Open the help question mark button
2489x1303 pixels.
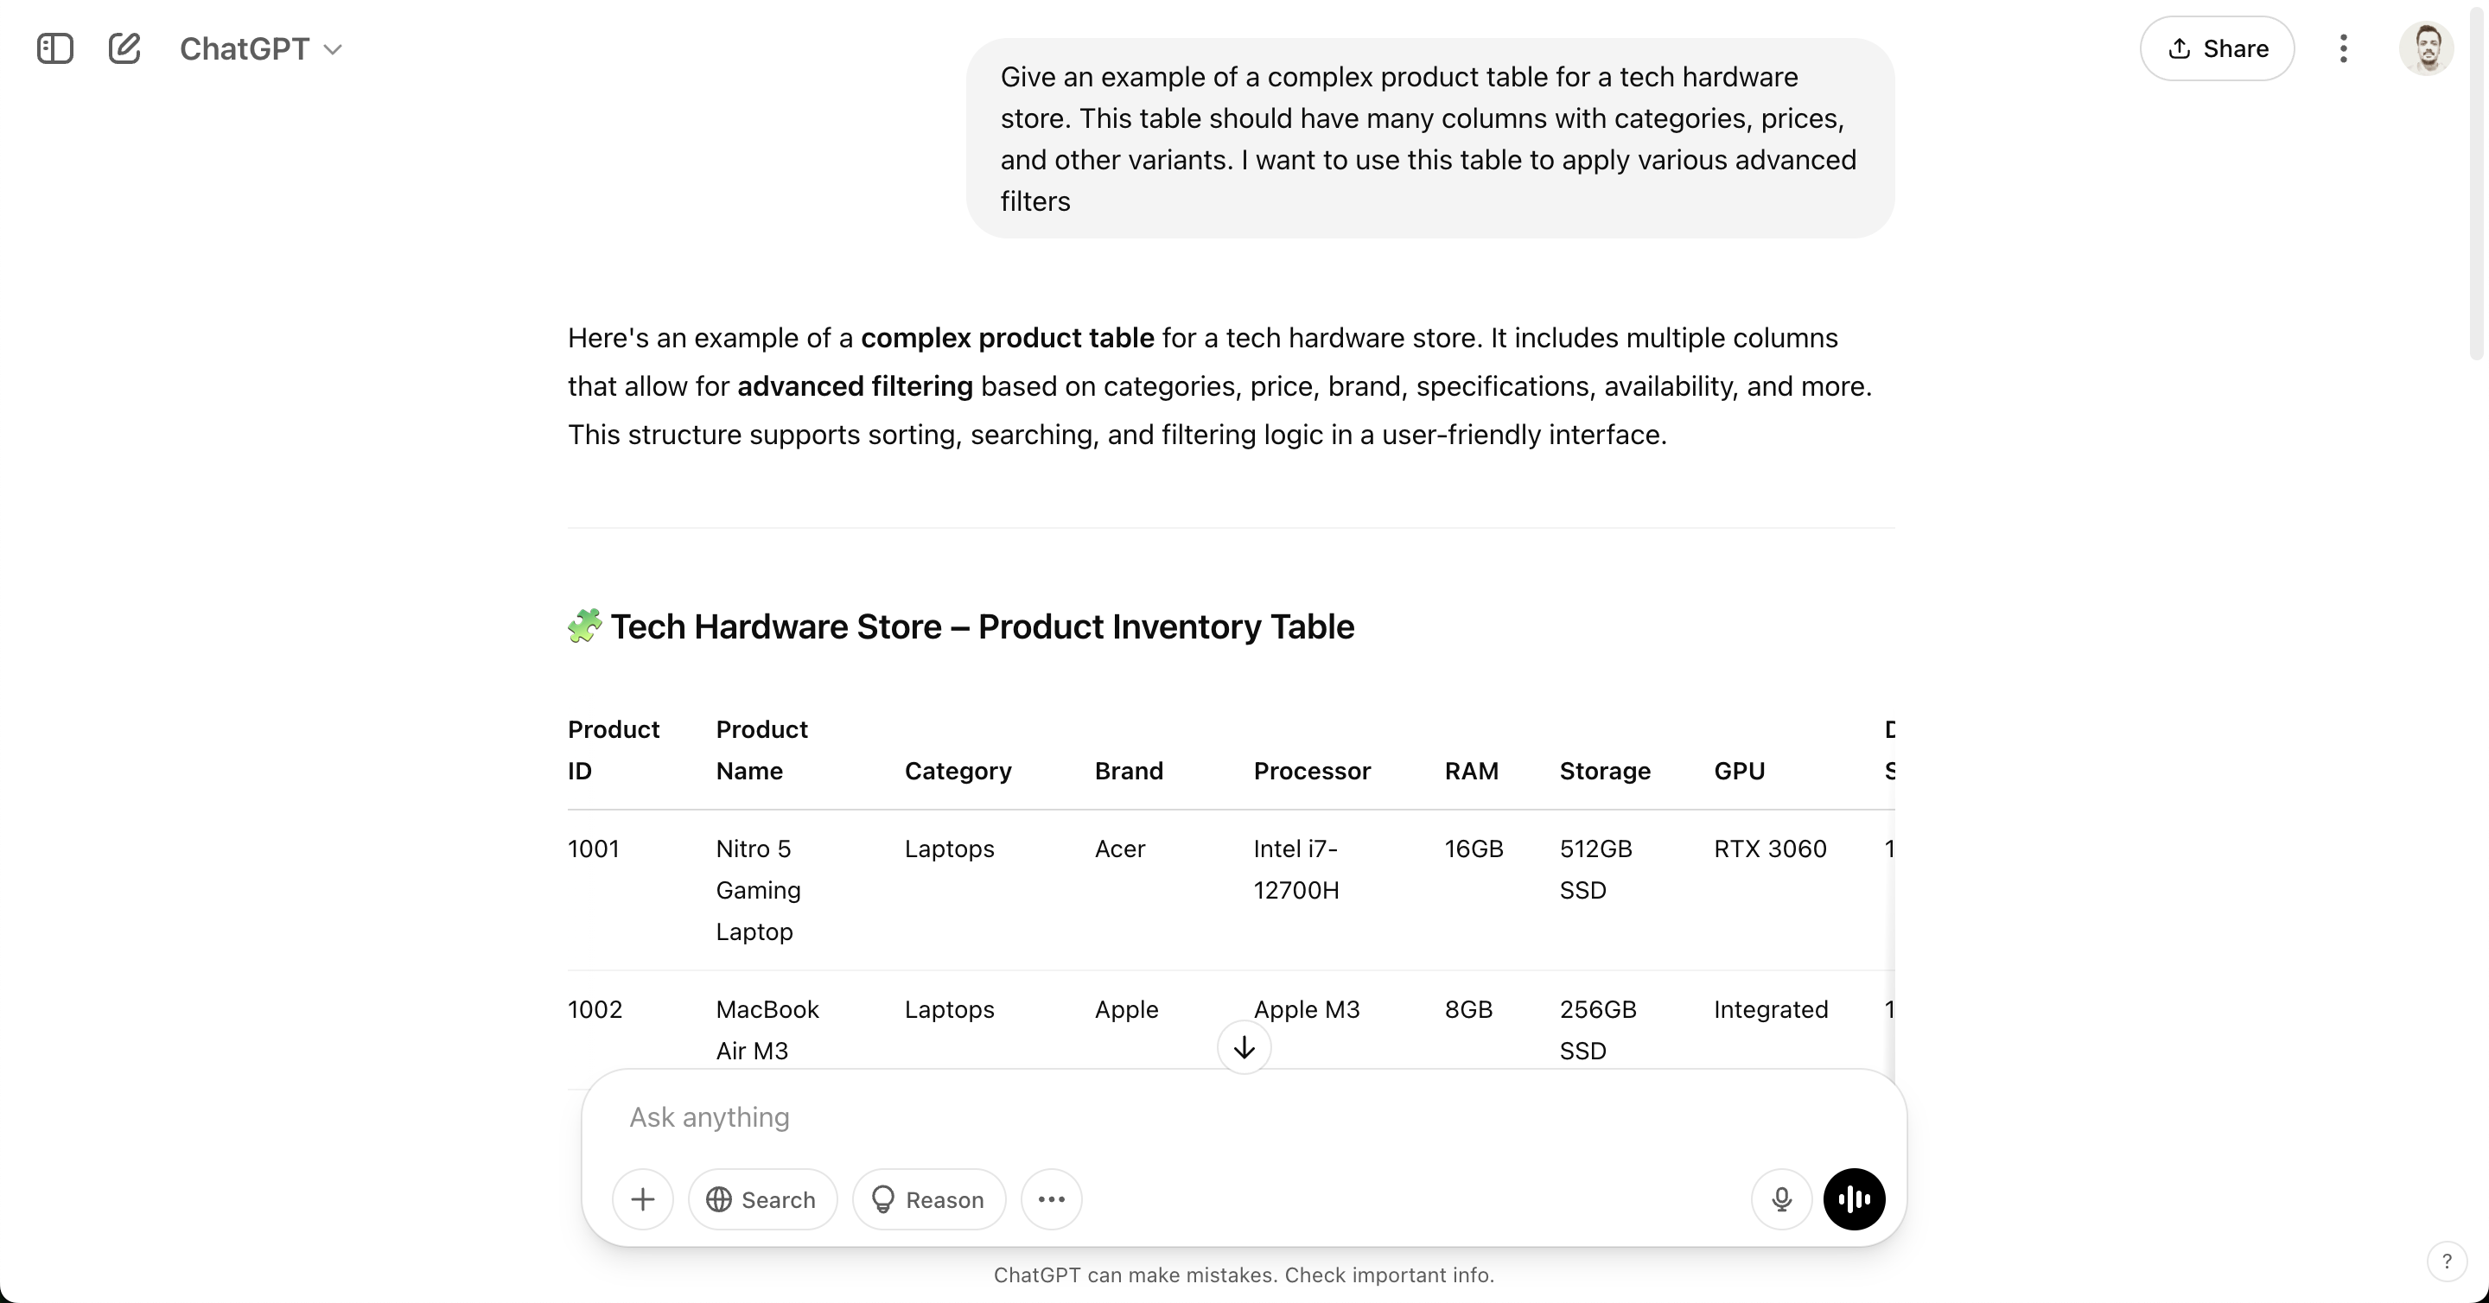(x=2447, y=1262)
